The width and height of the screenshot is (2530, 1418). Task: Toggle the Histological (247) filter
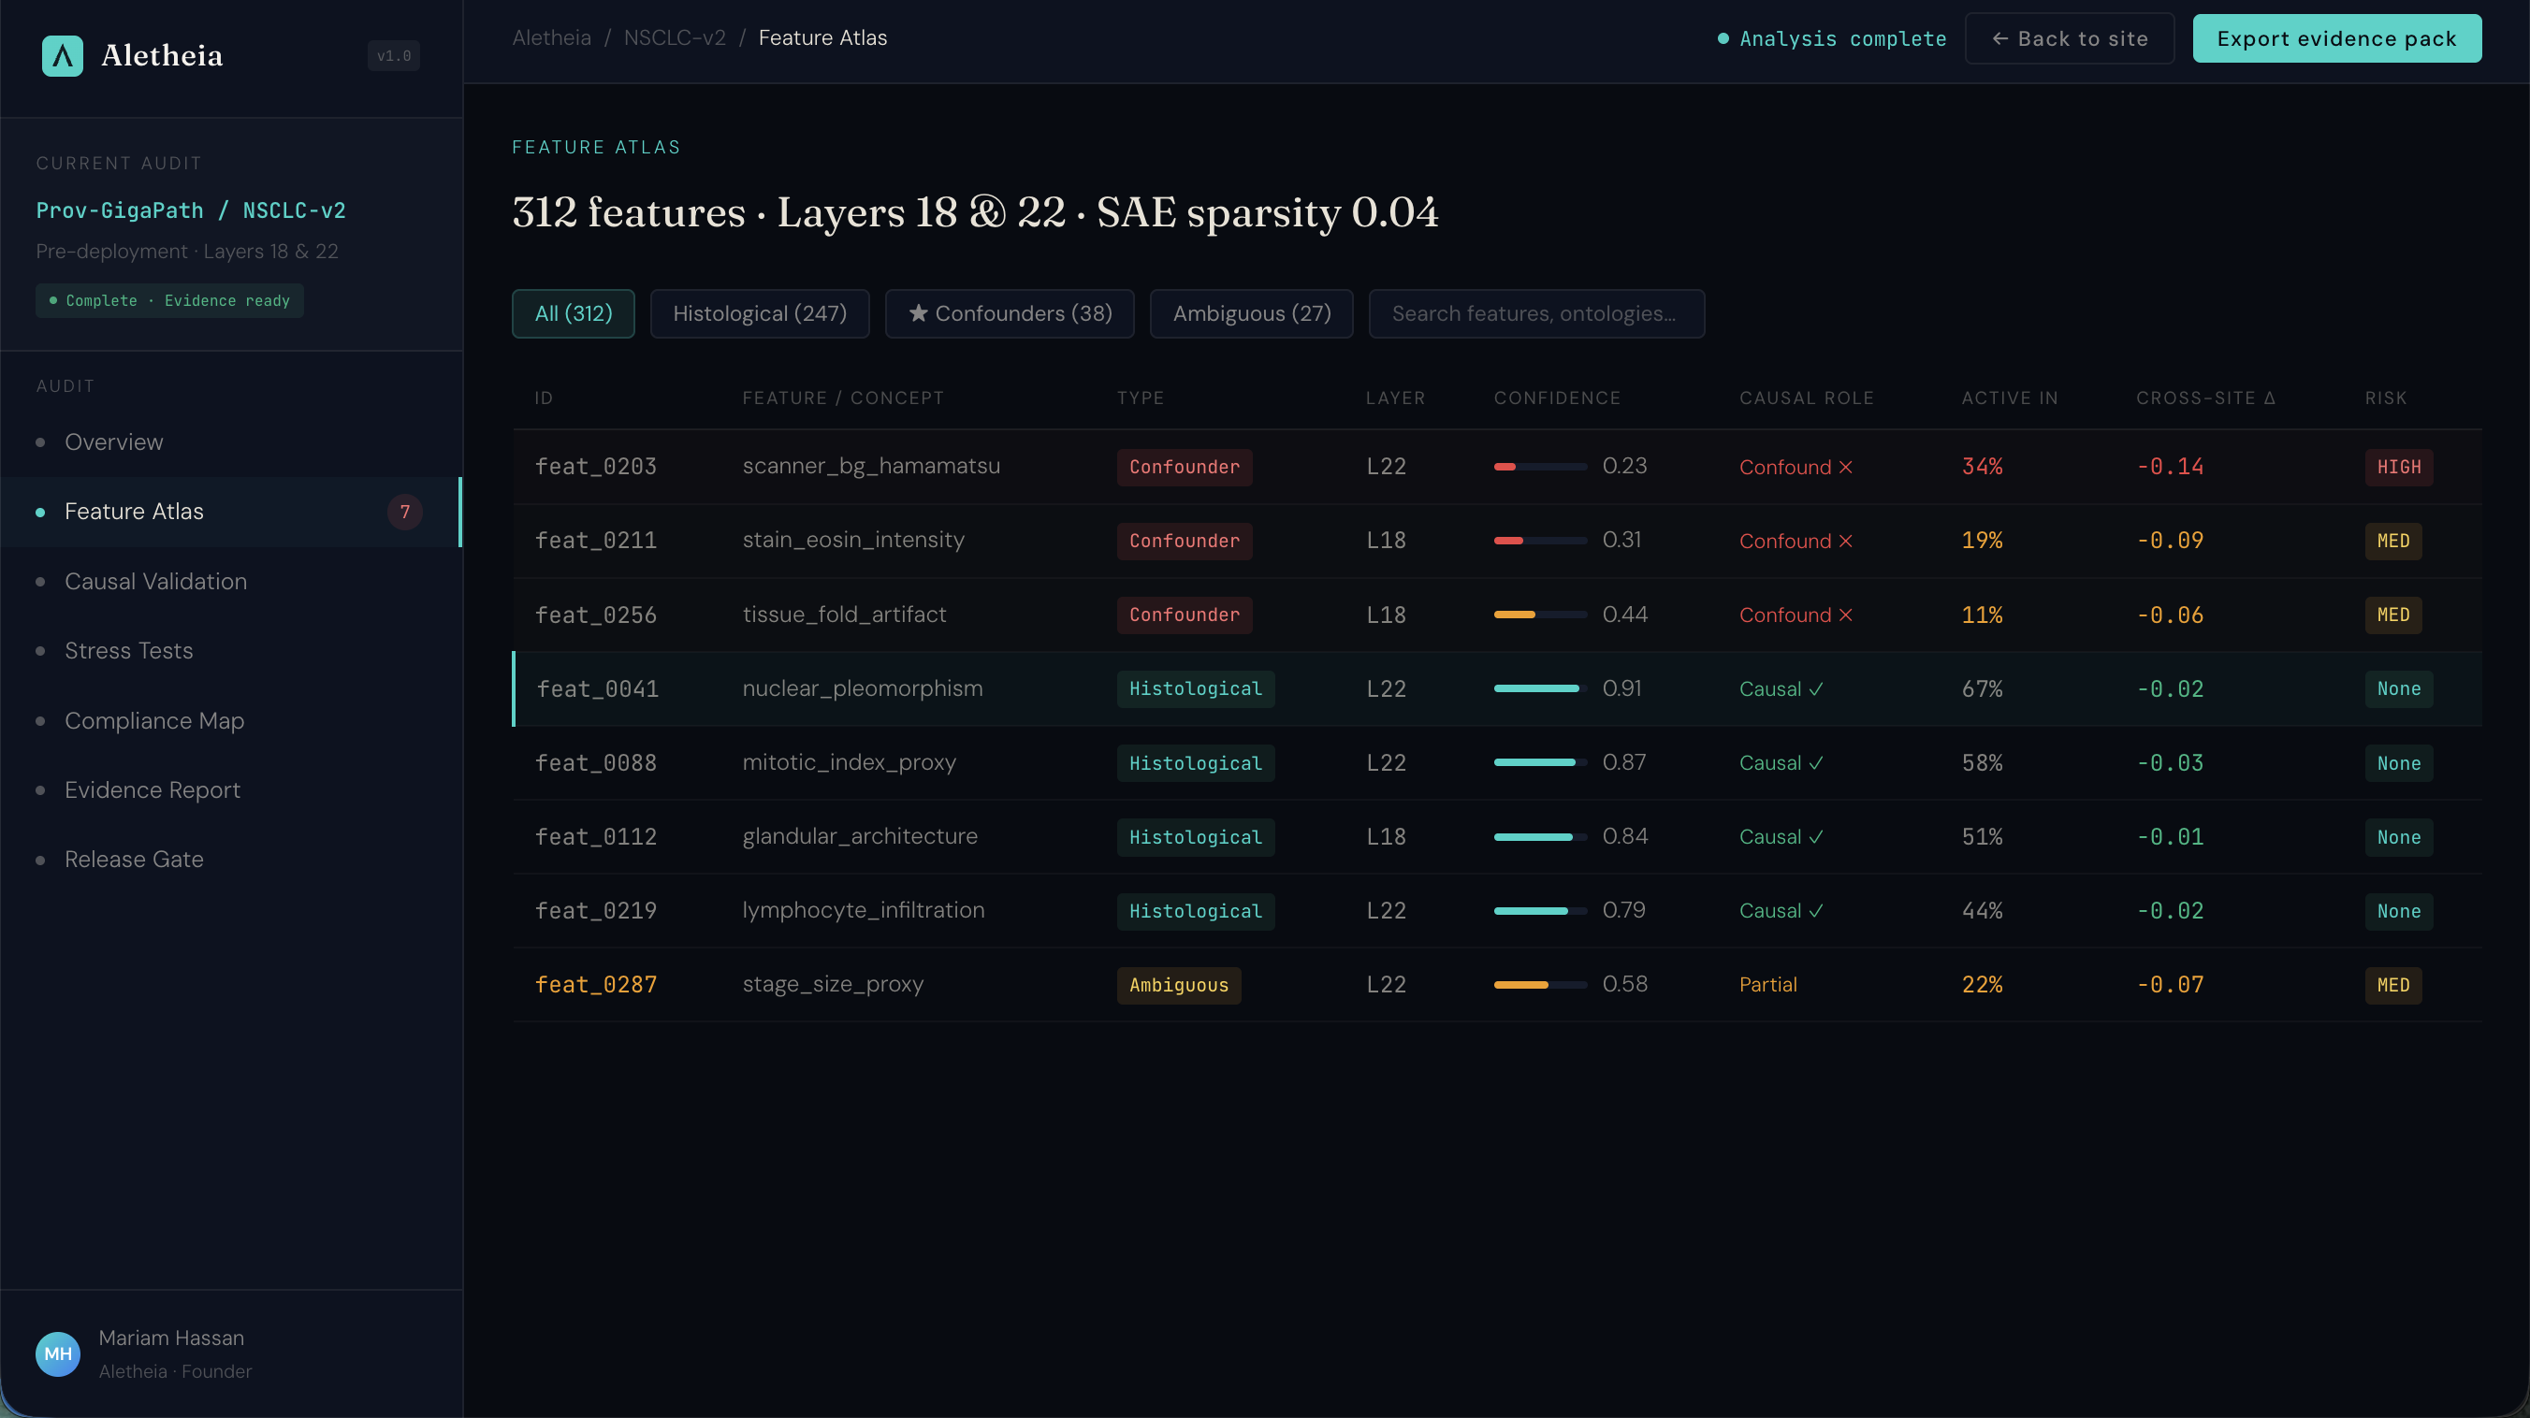click(759, 313)
